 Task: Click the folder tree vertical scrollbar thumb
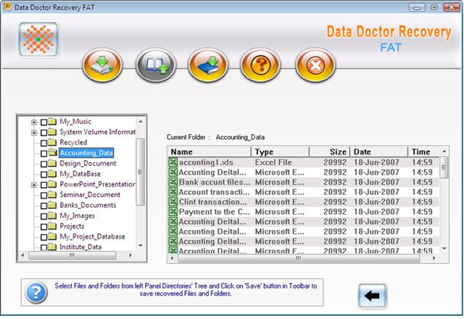click(141, 172)
